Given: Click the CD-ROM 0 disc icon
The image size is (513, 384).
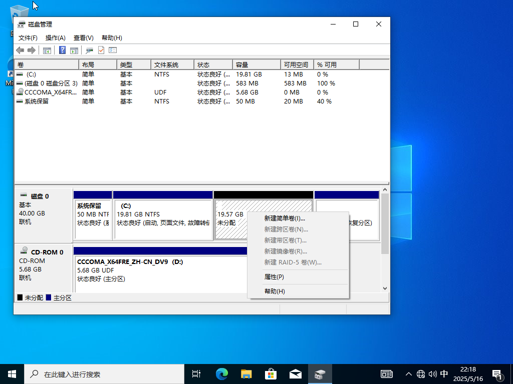Looking at the screenshot, I should (x=24, y=251).
